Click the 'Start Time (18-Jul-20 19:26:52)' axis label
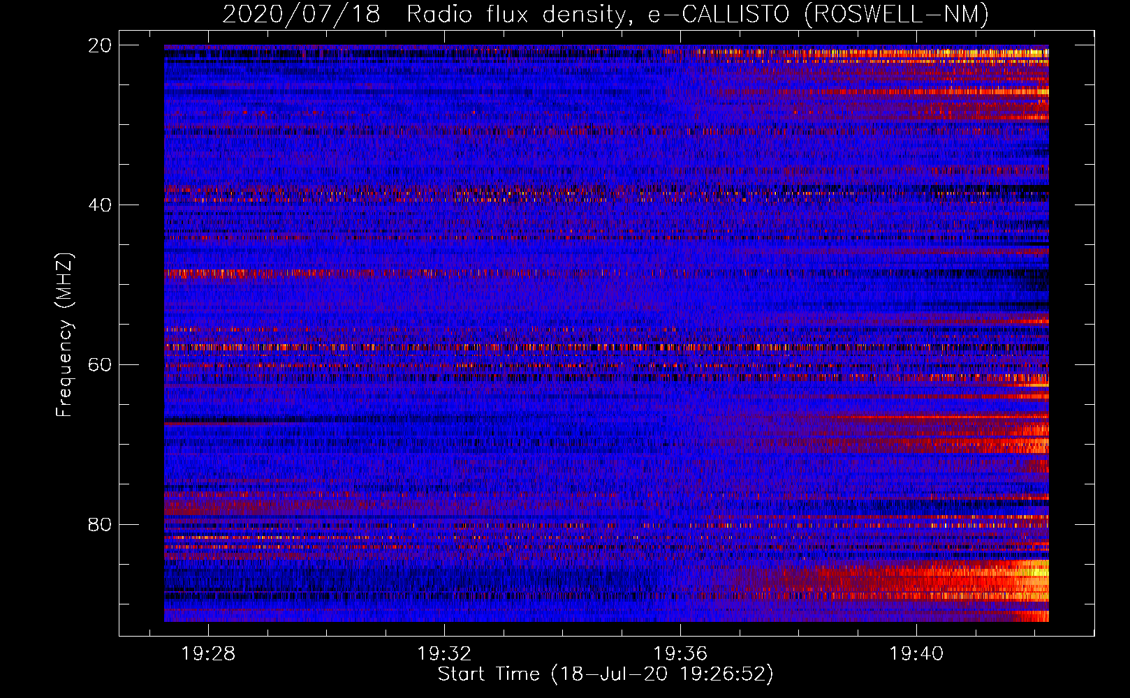The width and height of the screenshot is (1130, 698). [606, 674]
